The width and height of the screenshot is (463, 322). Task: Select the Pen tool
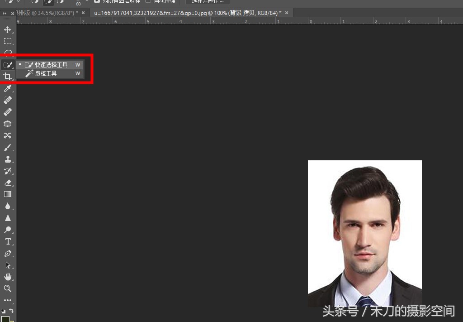coord(8,253)
